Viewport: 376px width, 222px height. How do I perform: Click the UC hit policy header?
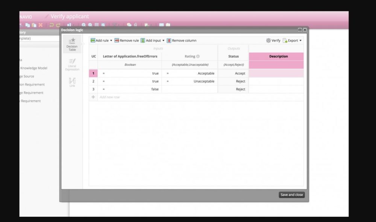pos(94,56)
